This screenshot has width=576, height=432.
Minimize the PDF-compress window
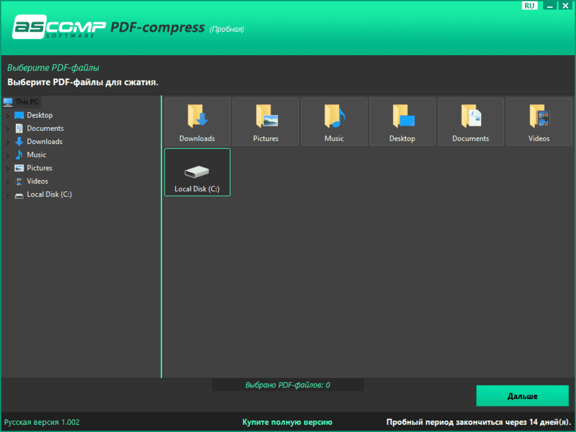(551, 5)
